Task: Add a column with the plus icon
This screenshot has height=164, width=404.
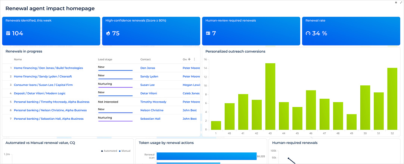Action: pos(189,59)
